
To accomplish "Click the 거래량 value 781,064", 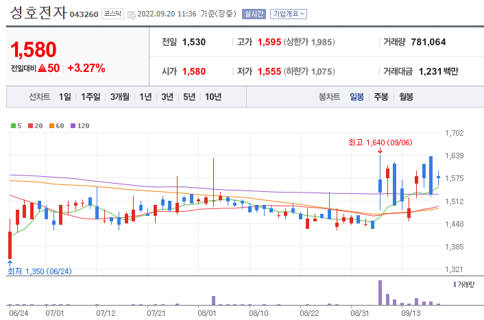I will [428, 42].
